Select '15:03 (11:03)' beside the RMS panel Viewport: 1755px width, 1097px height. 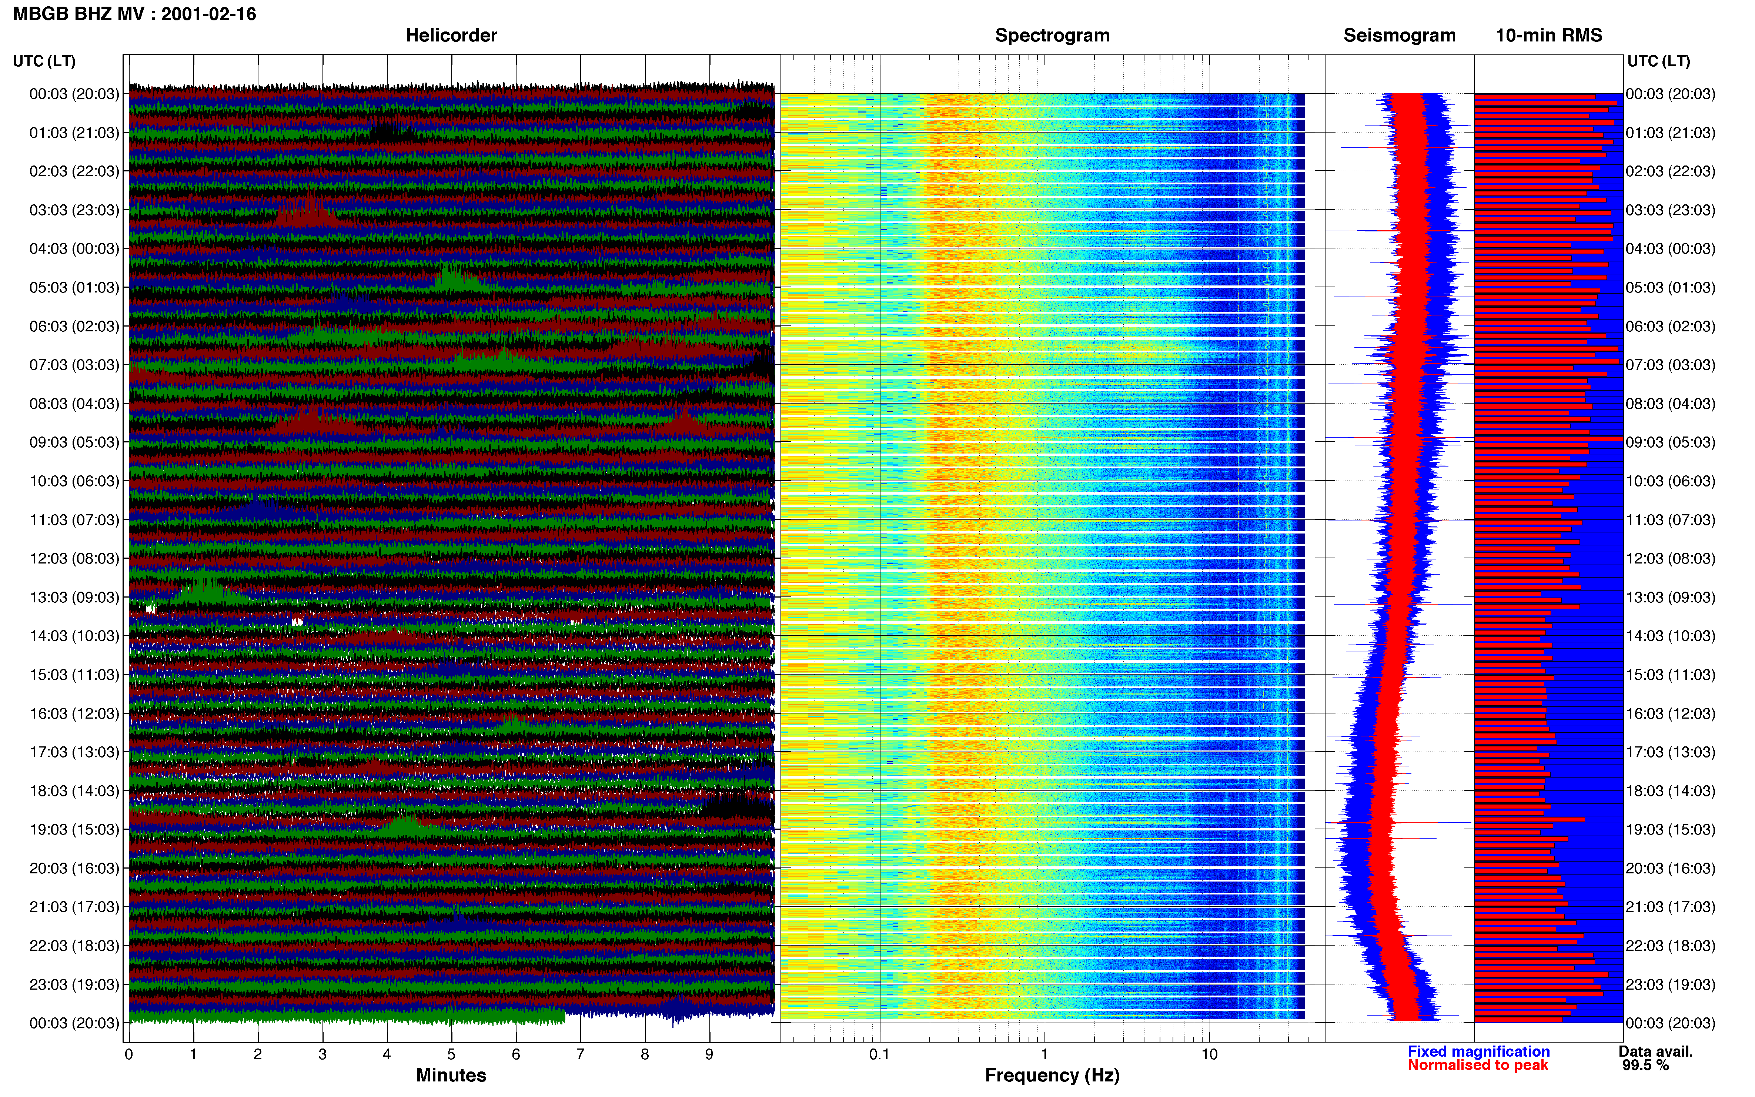coord(1670,675)
